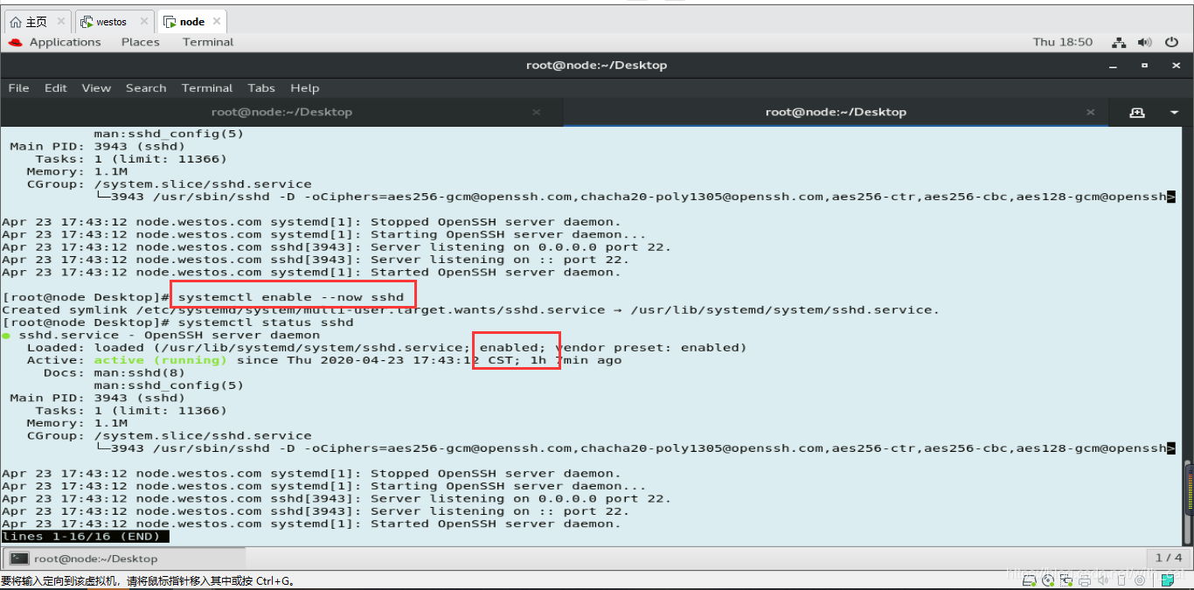Click the 'systemctl status sshd' command text

pyautogui.click(x=266, y=323)
